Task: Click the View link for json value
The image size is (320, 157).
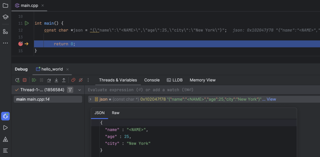Action: [271, 99]
